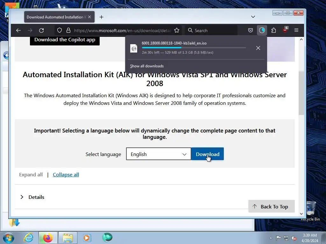Open the taskbar clock and date
Viewport: 326px width, 244px height.
310,238
